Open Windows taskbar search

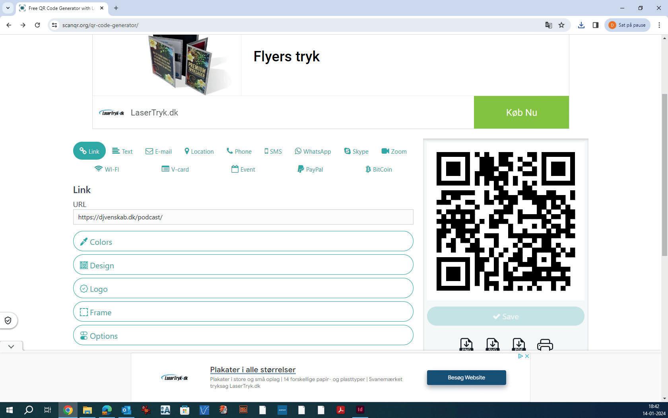point(29,410)
